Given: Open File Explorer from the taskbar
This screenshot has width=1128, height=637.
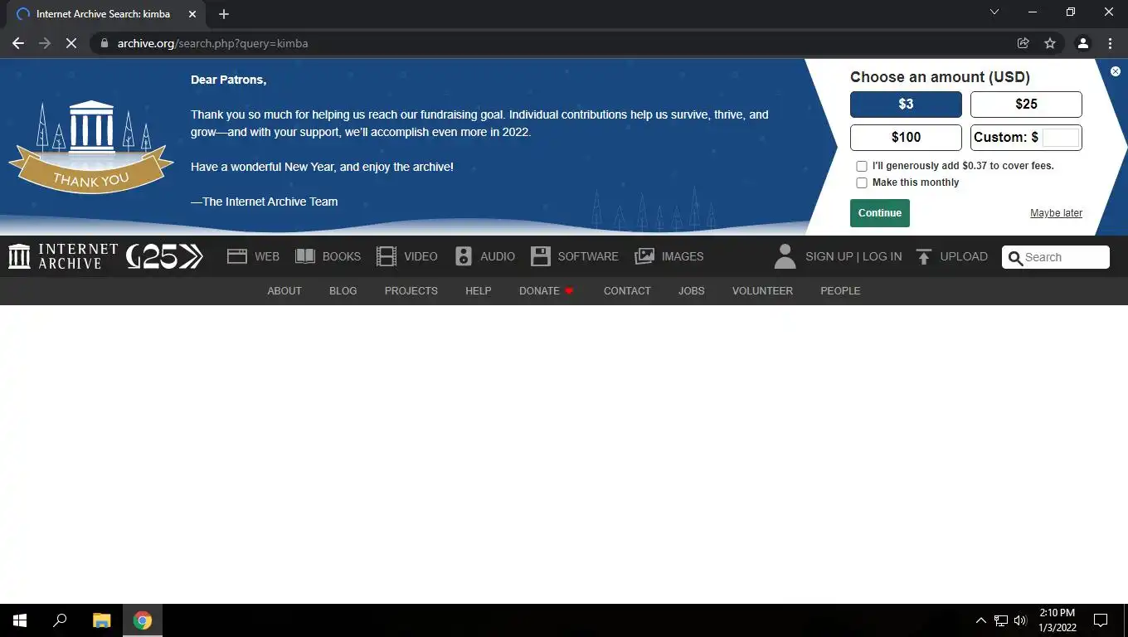Looking at the screenshot, I should [x=101, y=620].
